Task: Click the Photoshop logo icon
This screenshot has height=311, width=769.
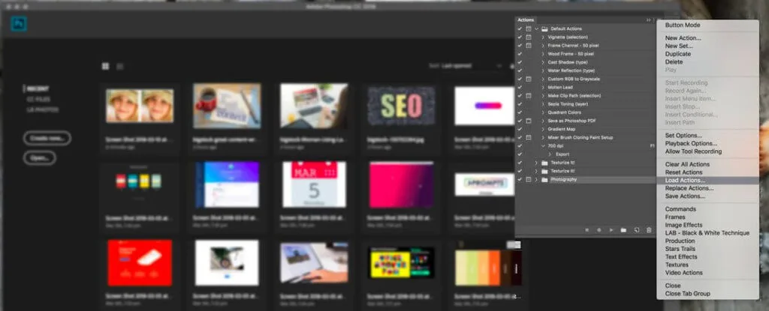Action: pos(20,23)
